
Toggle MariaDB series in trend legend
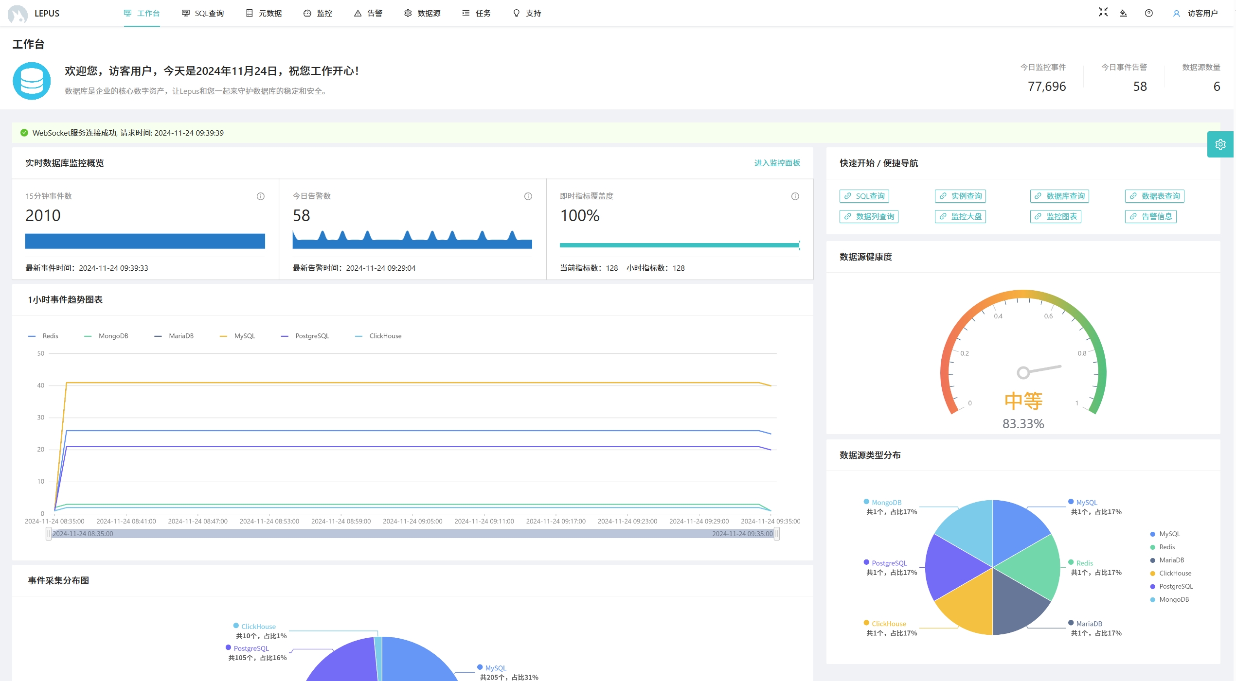tap(174, 336)
